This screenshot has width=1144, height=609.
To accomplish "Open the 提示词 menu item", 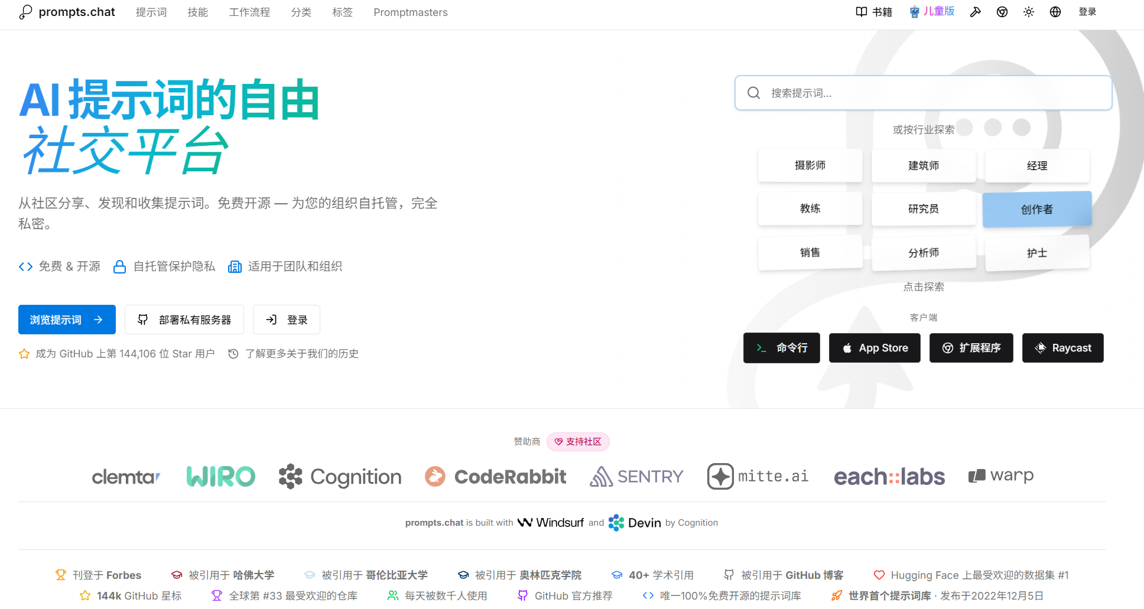I will pyautogui.click(x=151, y=12).
